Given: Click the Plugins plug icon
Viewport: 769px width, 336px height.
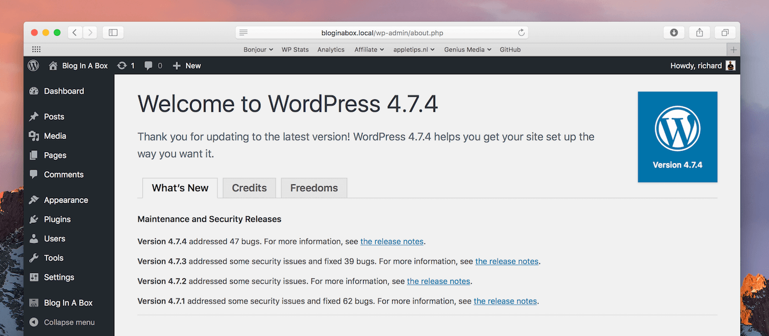Looking at the screenshot, I should point(34,219).
